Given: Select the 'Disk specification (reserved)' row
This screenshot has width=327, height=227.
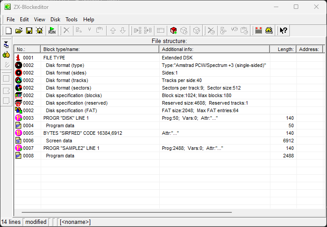Looking at the screenshot, I should click(169, 103).
